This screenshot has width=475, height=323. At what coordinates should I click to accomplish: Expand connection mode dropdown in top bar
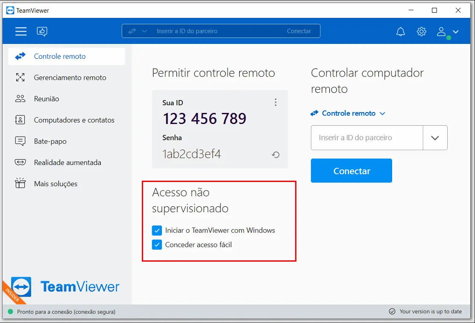coord(144,31)
